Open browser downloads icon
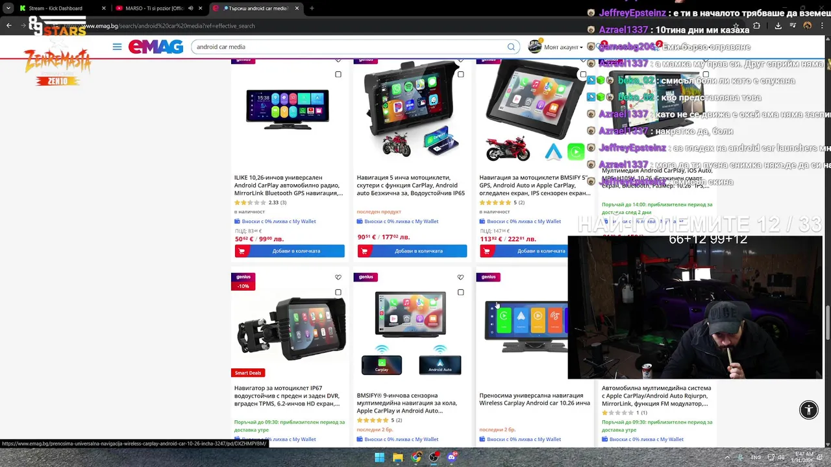Screen dimensions: 831x467 tap(778, 26)
